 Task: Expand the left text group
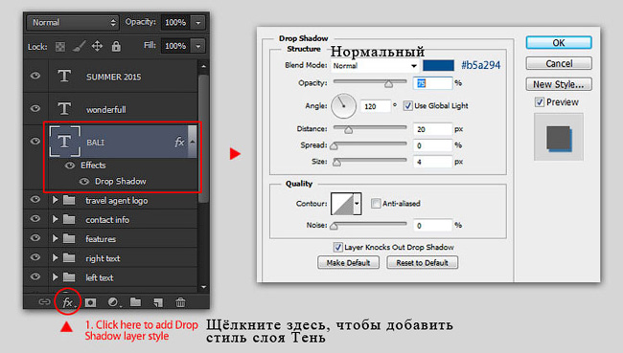(x=55, y=276)
